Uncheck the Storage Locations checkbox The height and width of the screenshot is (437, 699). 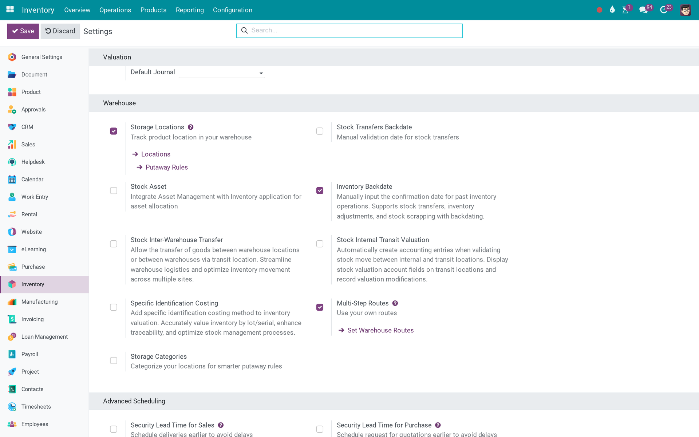(114, 131)
